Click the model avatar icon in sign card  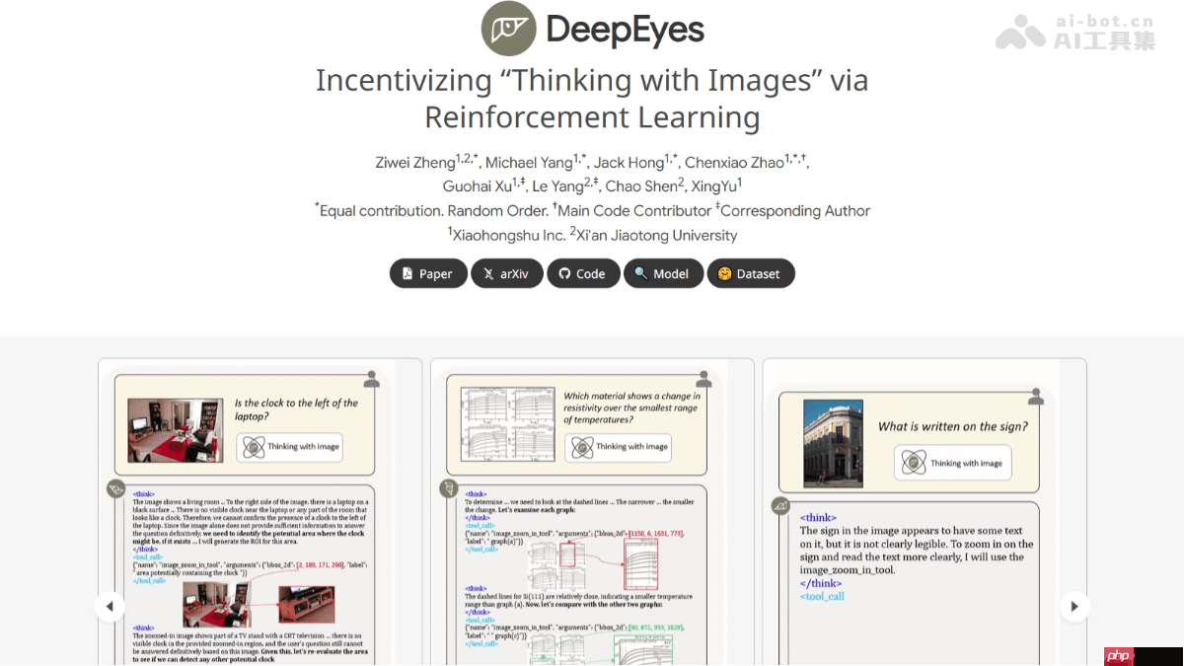tap(780, 506)
